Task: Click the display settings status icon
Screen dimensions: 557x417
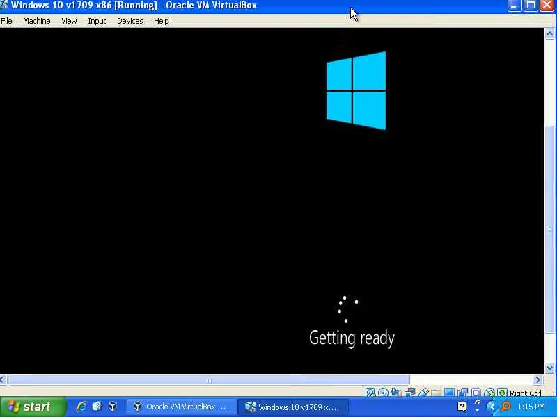Action: pyautogui.click(x=449, y=392)
